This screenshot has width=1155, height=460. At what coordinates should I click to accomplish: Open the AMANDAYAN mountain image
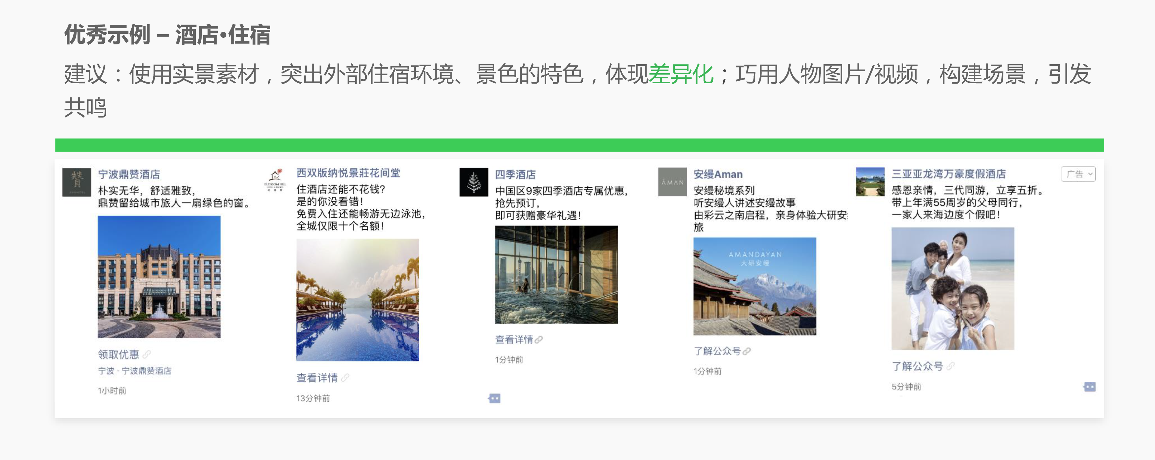coord(755,286)
